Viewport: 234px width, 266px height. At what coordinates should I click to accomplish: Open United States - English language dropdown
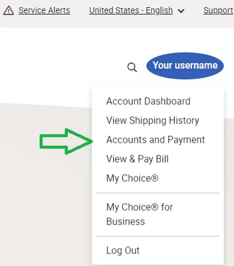point(131,10)
